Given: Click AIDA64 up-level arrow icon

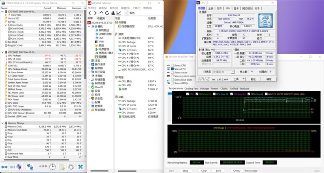Looking at the screenshot, I should (x=101, y=13).
